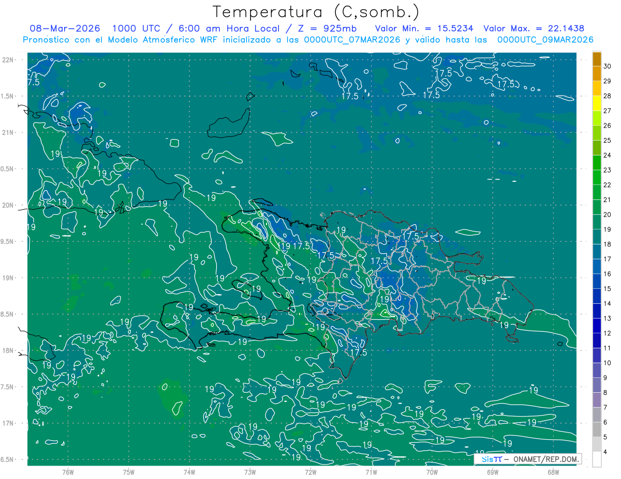This screenshot has height=479, width=621.
Task: Click the "76W" longitude axis label
Action: tap(68, 472)
